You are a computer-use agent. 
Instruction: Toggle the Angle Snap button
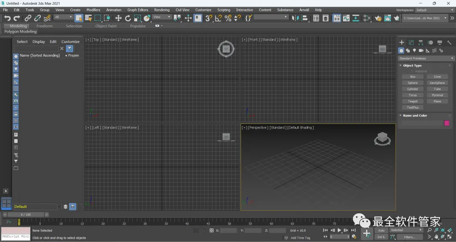click(218, 18)
